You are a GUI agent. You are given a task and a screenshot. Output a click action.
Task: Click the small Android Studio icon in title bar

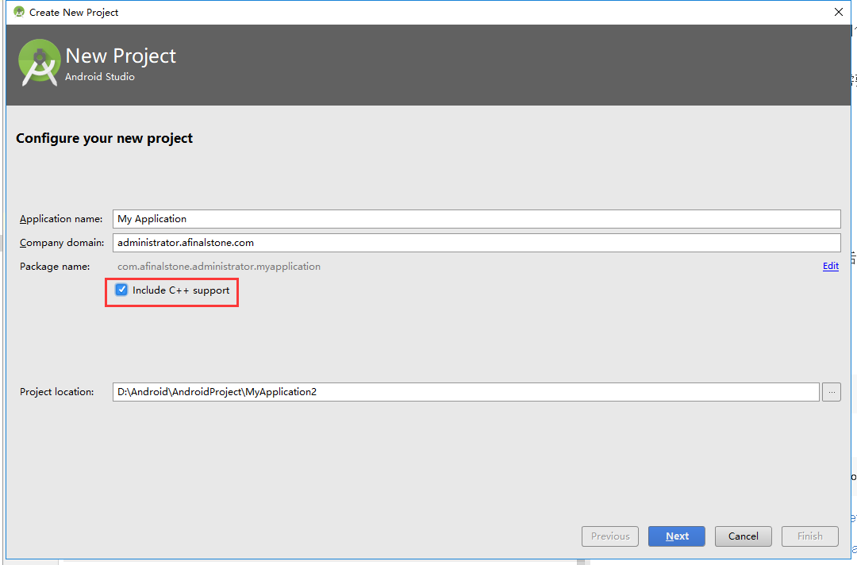(x=18, y=11)
